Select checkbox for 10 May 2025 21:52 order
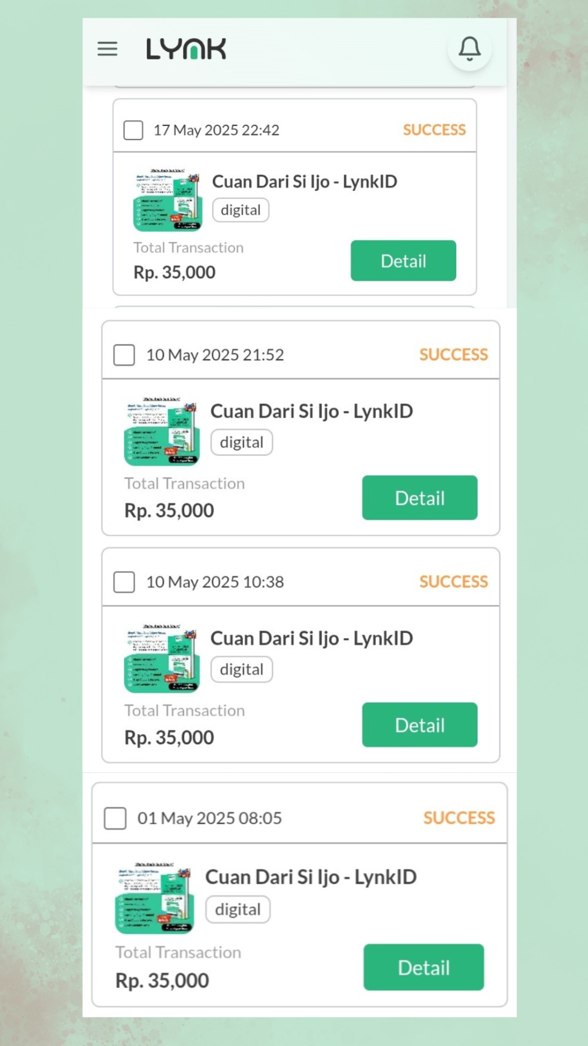Screen dimensions: 588x1046 pyautogui.click(x=124, y=355)
